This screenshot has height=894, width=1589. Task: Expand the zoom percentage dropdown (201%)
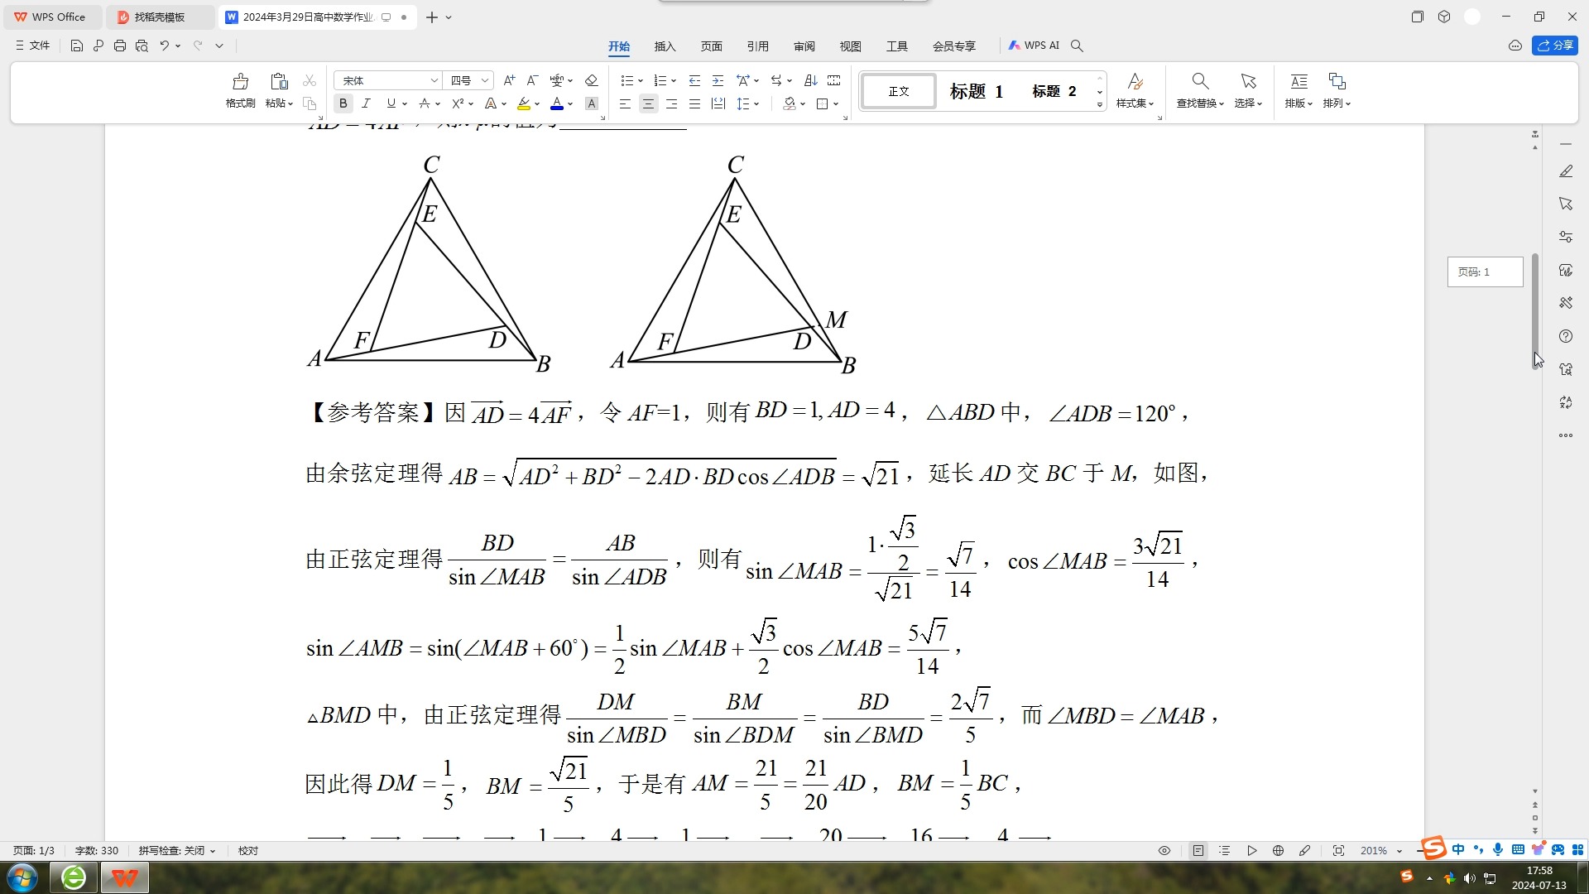tap(1399, 851)
